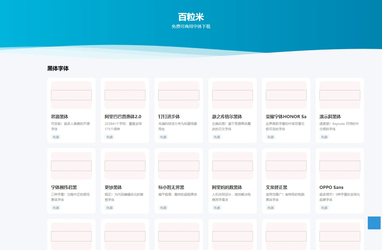Click the 免费 tag on 标小智无界黑 card

(x=163, y=208)
